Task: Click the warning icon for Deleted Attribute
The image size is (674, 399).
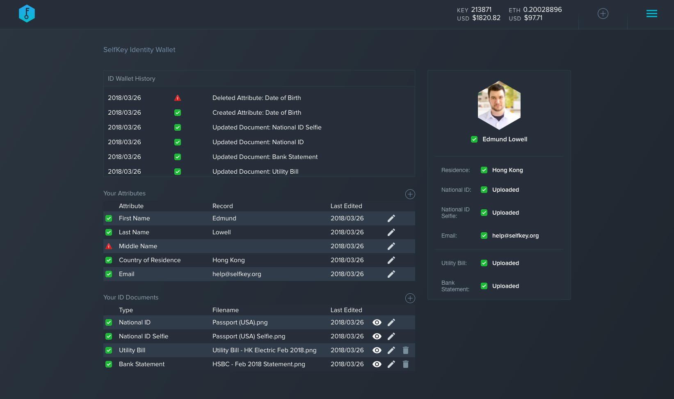Action: coord(178,98)
